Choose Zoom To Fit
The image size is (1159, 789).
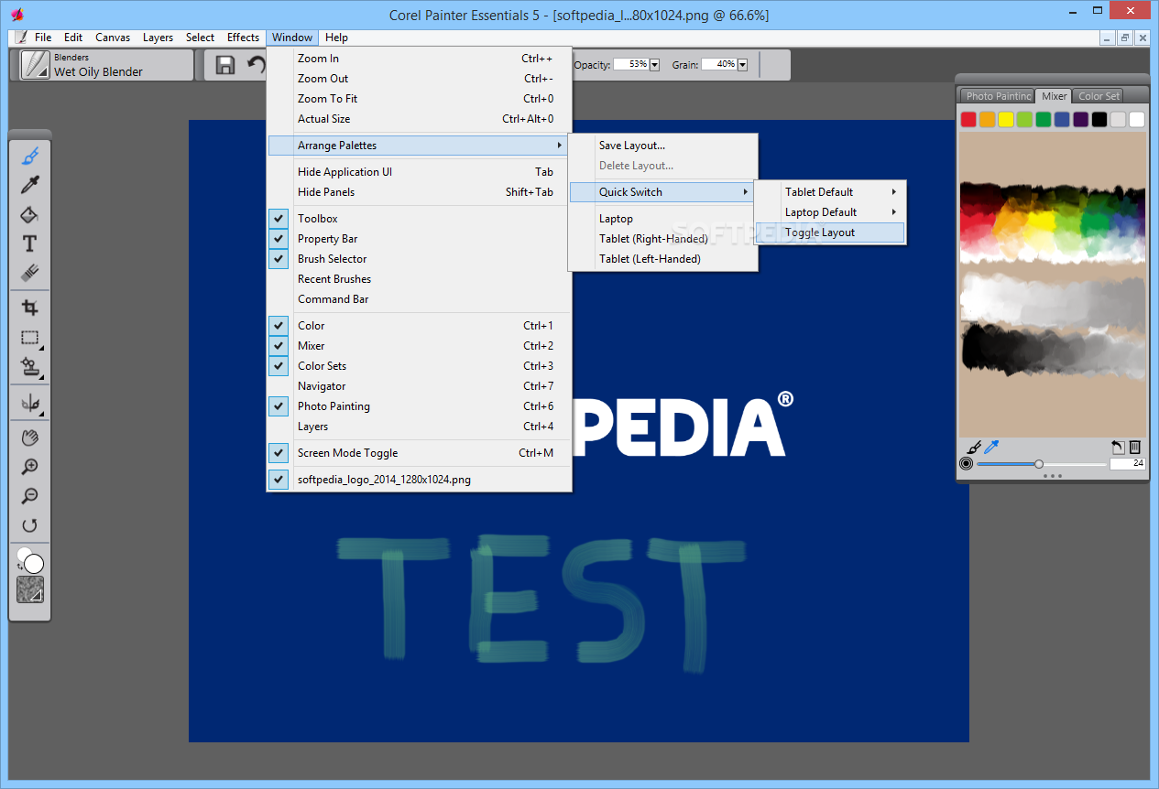[x=419, y=99]
